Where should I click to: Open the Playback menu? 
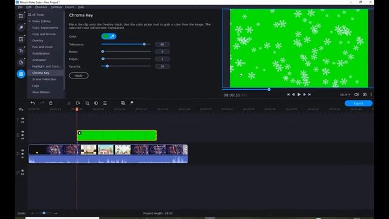tap(41, 7)
